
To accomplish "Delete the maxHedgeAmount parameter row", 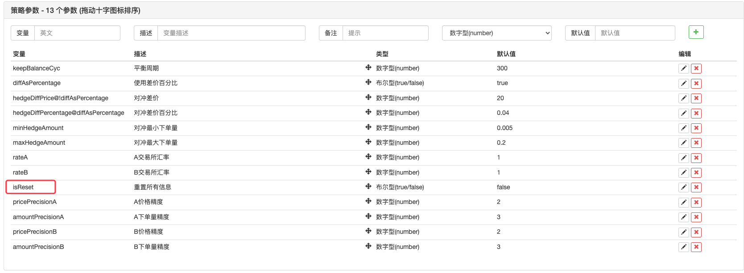I will 696,143.
